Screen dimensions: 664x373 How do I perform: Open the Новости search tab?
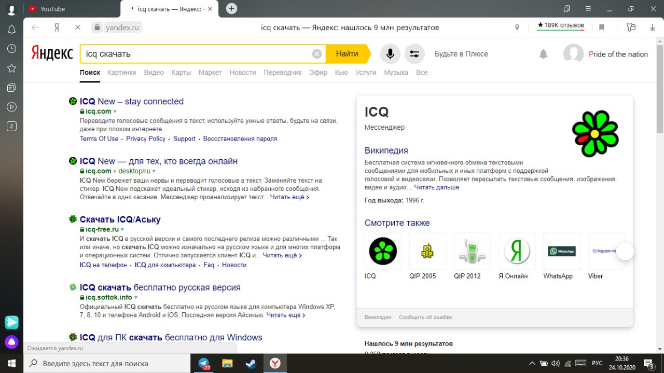click(243, 73)
